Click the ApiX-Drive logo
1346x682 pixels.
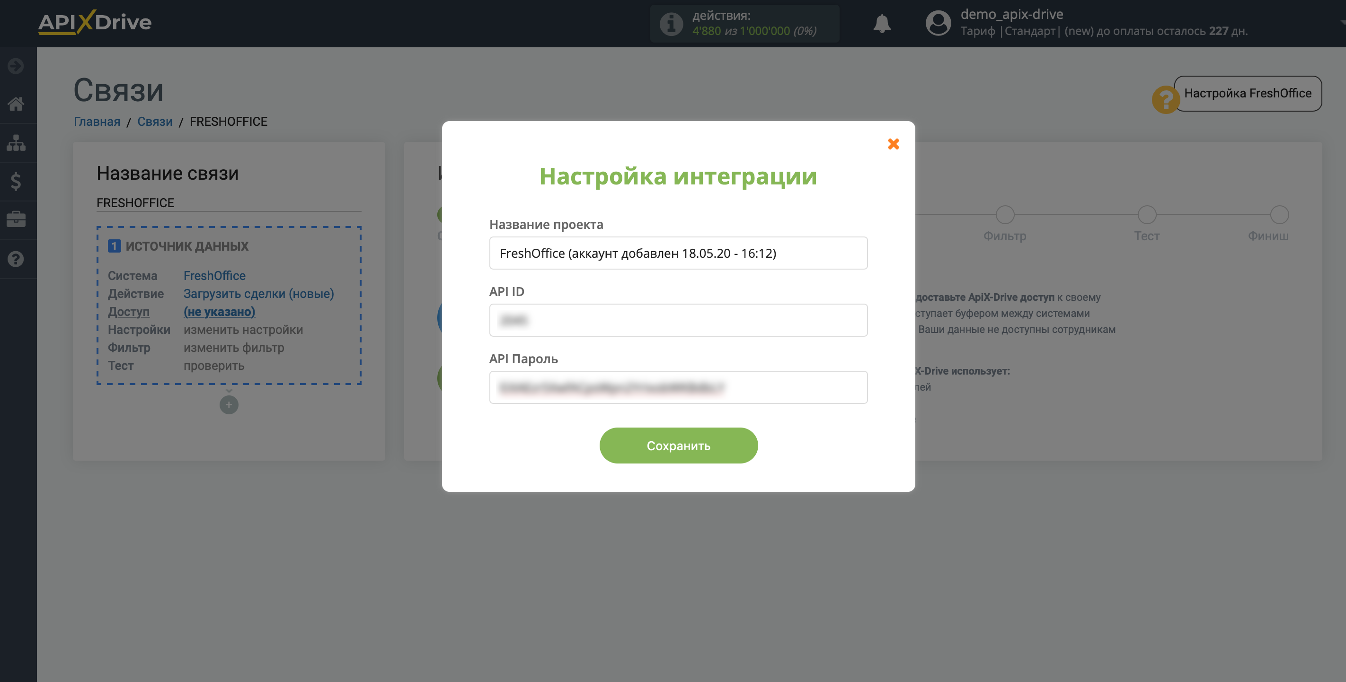point(95,22)
